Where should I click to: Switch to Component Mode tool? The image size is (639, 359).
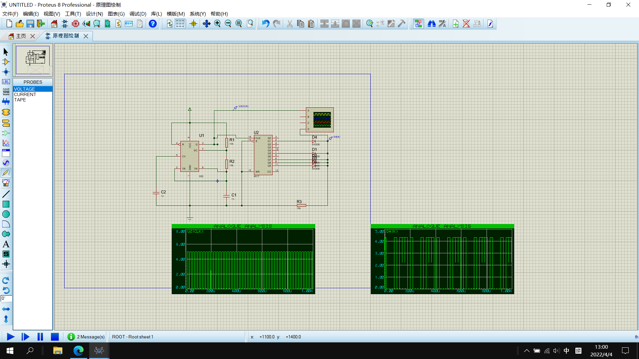coord(6,62)
